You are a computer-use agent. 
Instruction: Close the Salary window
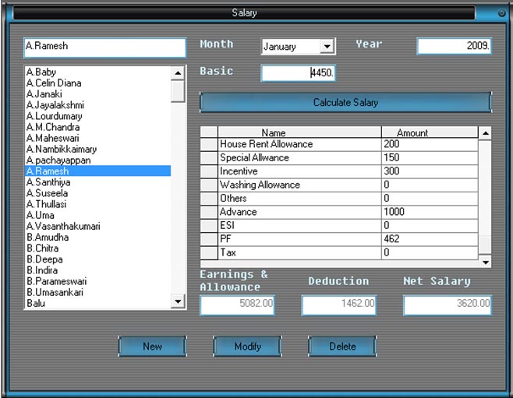coord(501,13)
